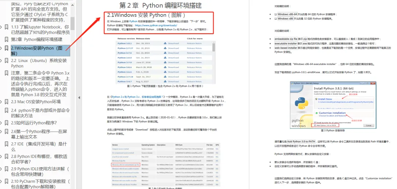Click the bookmark icon beside 2.4 python不是内部或外部命令
Image resolution: width=397 pixels, height=189 pixels.
(x=6, y=110)
